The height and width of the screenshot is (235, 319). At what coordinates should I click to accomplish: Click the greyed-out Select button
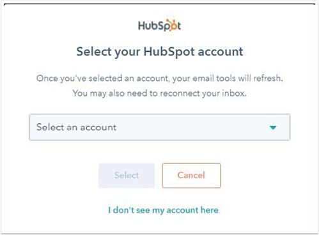coord(127,176)
